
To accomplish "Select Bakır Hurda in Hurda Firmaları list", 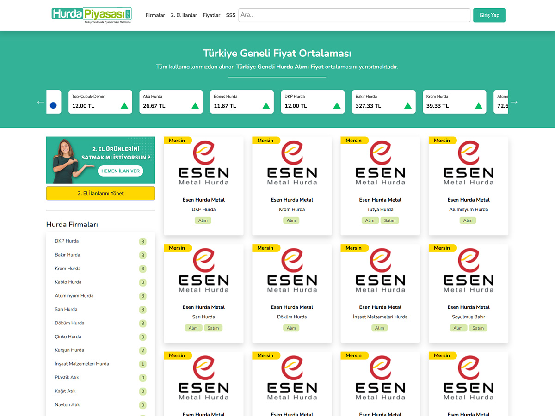I will [68, 255].
